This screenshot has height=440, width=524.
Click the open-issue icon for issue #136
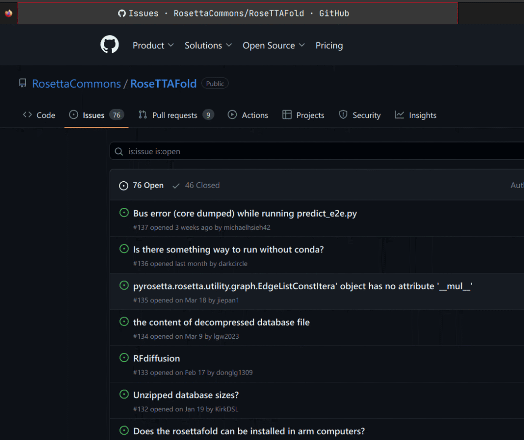pos(124,249)
